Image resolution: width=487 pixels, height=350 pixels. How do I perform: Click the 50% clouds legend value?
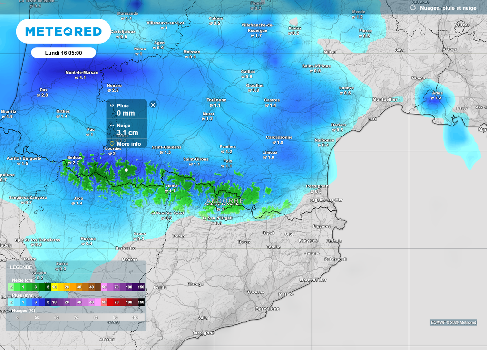pyautogui.click(x=37, y=317)
